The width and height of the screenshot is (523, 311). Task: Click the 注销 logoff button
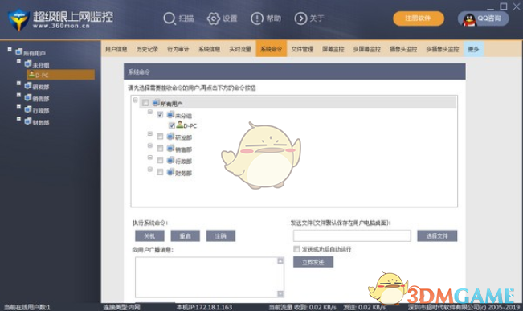point(220,236)
